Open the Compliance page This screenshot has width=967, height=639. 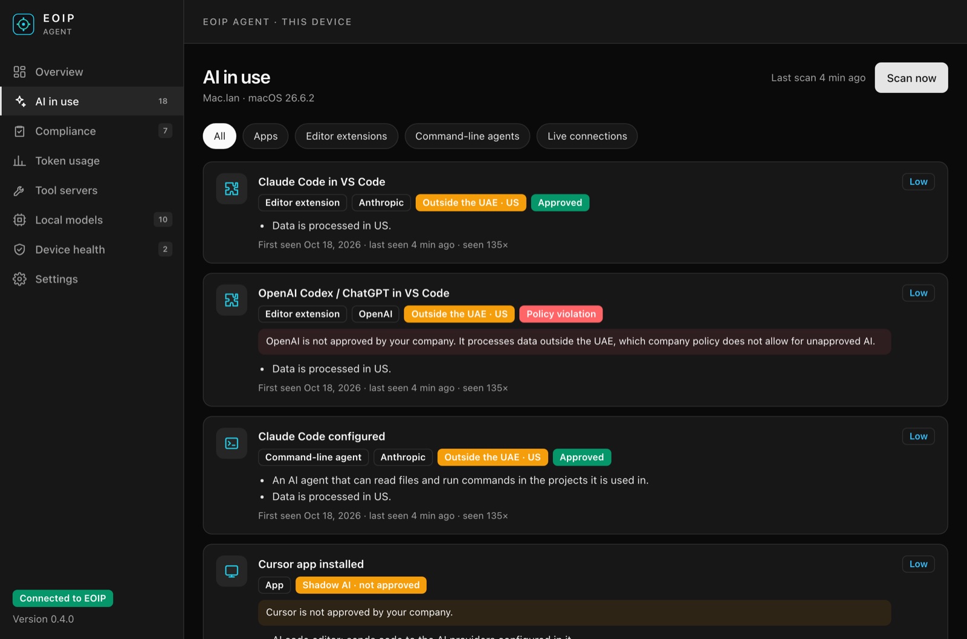(92, 131)
